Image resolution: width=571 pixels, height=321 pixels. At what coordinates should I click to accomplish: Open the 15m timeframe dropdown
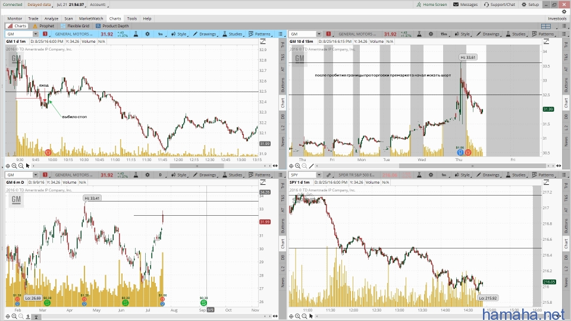pyautogui.click(x=444, y=34)
